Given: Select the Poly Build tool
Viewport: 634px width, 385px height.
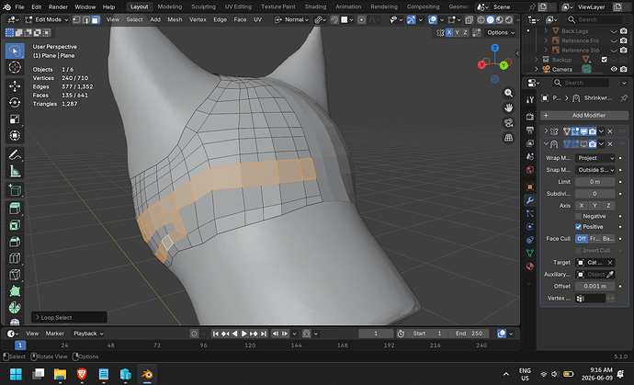Looking at the screenshot, I should [15, 291].
